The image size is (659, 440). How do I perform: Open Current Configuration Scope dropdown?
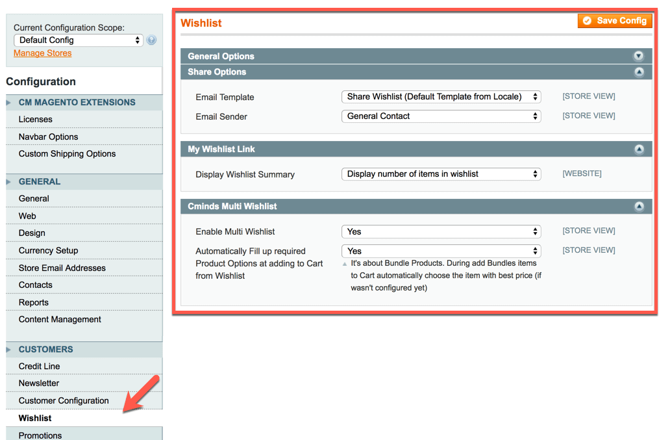(78, 40)
